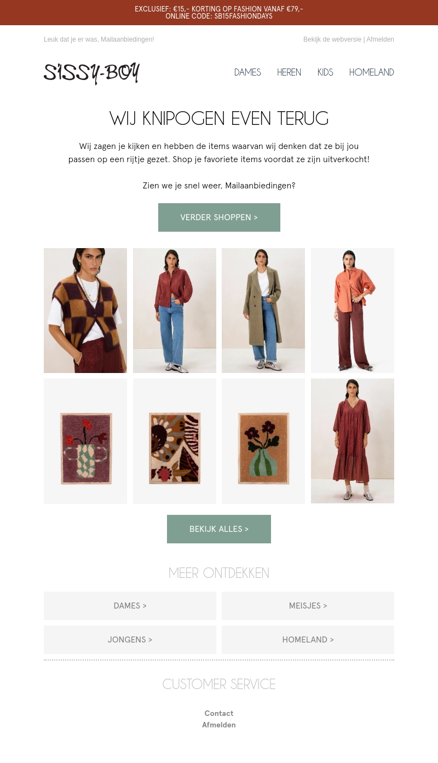Click the VERDER SHOPPEN button
Viewport: 438px width, 763px height.
tap(219, 217)
